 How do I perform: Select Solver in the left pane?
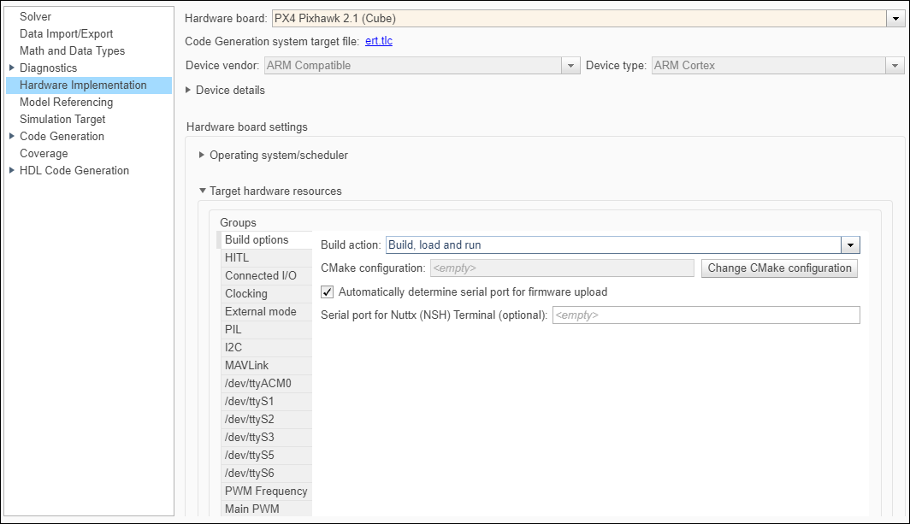click(36, 16)
